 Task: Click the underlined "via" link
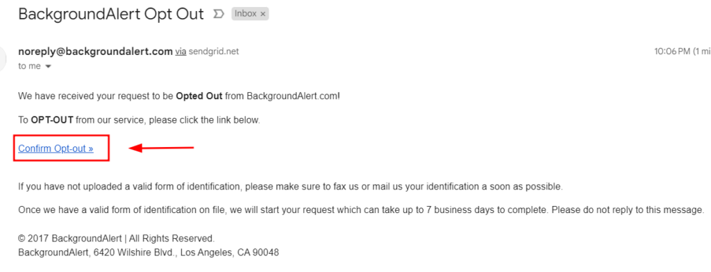point(181,51)
